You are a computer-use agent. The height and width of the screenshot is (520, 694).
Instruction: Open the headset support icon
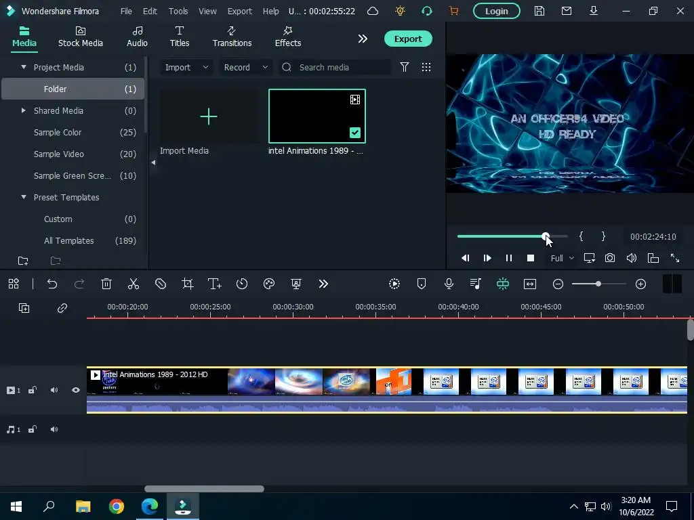(x=427, y=11)
